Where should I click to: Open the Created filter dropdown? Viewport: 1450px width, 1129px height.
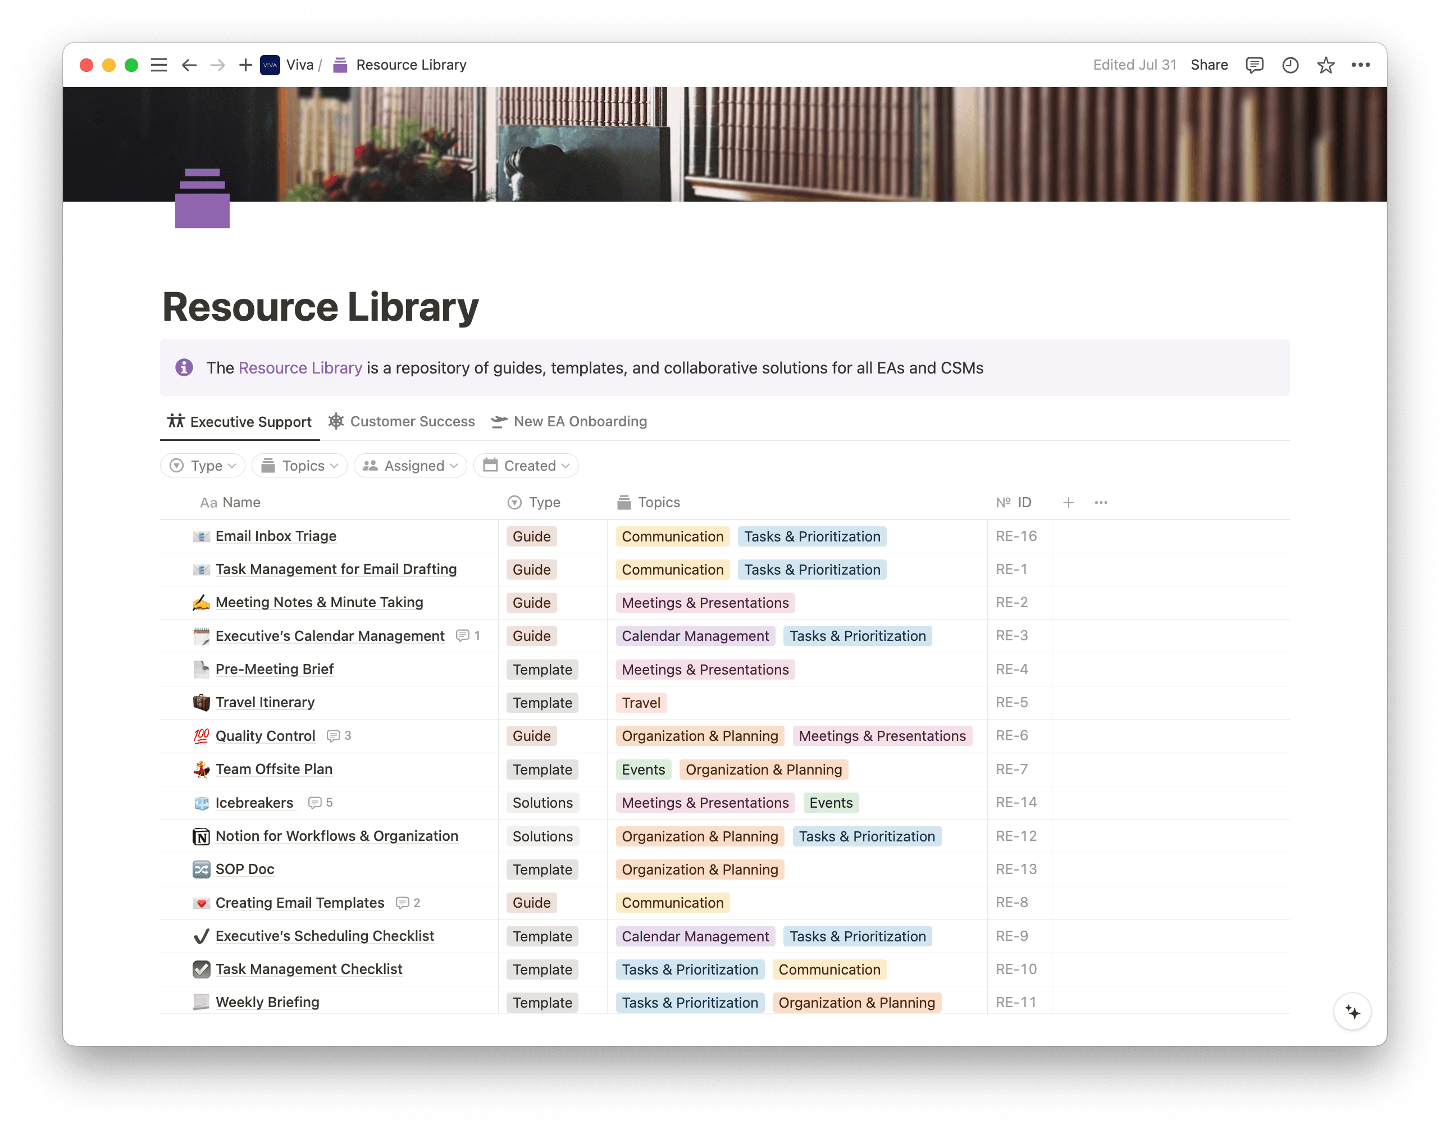click(525, 466)
